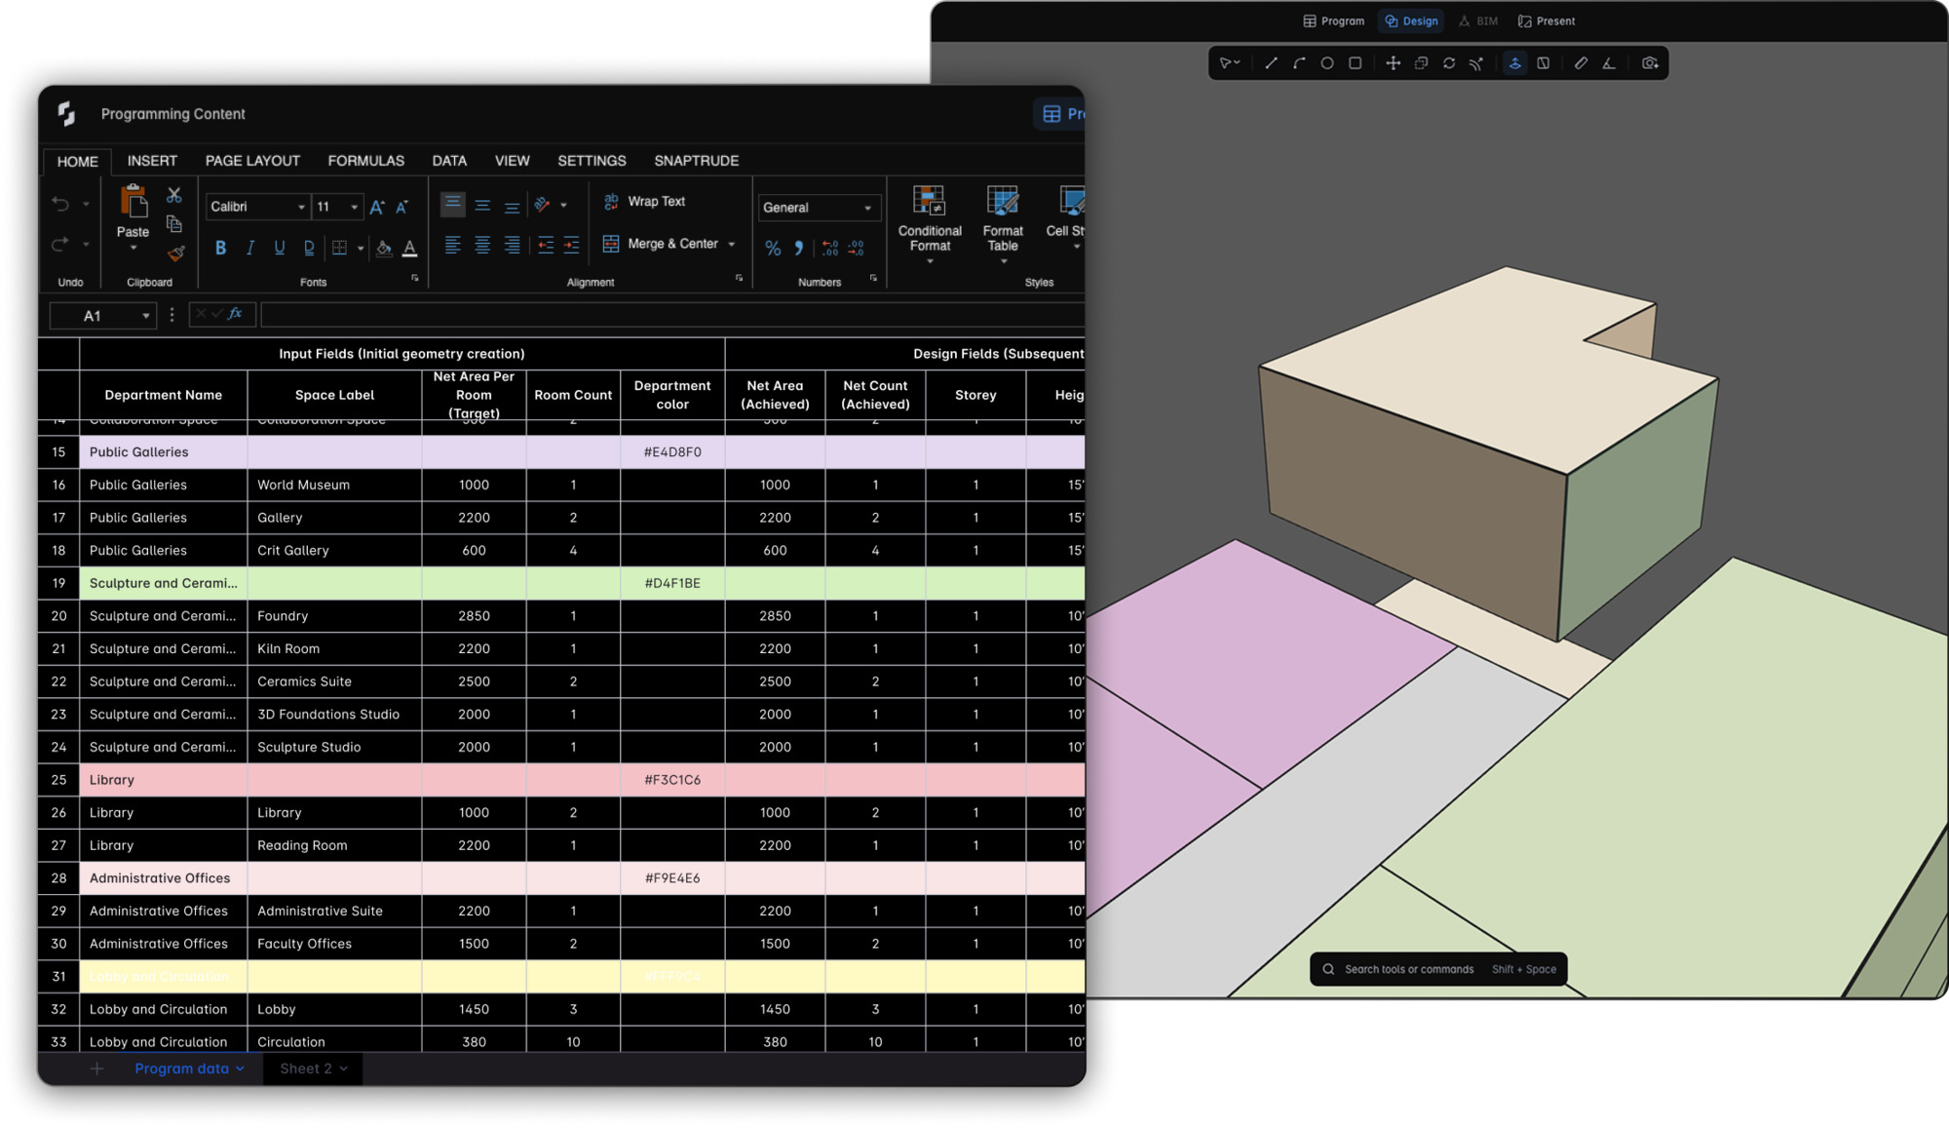Select the Line tool in the toolbar
This screenshot has width=1949, height=1128.
tap(1272, 62)
